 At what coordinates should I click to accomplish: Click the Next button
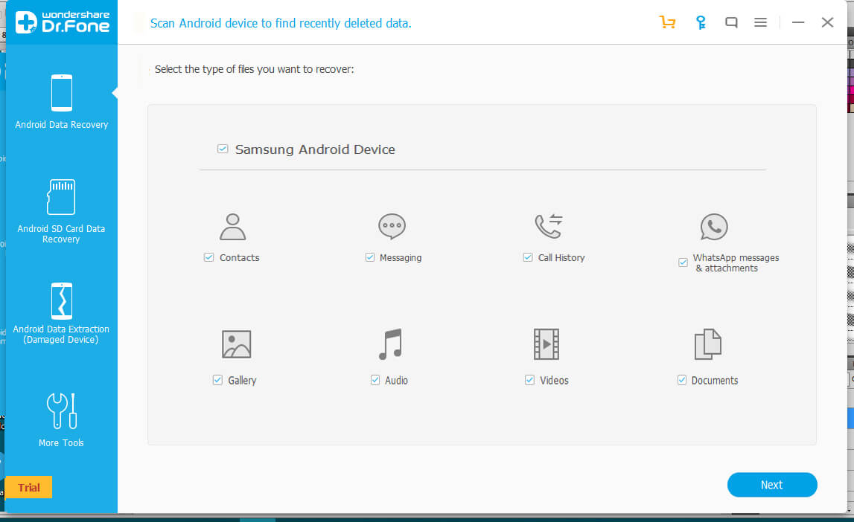(772, 485)
